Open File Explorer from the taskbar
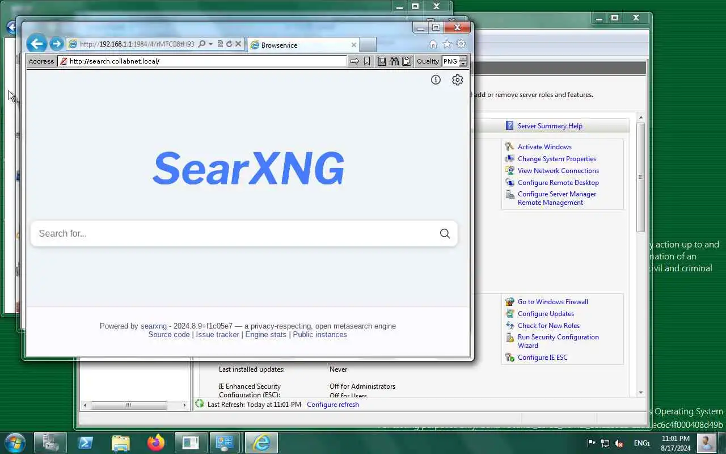The width and height of the screenshot is (726, 454). (x=121, y=443)
